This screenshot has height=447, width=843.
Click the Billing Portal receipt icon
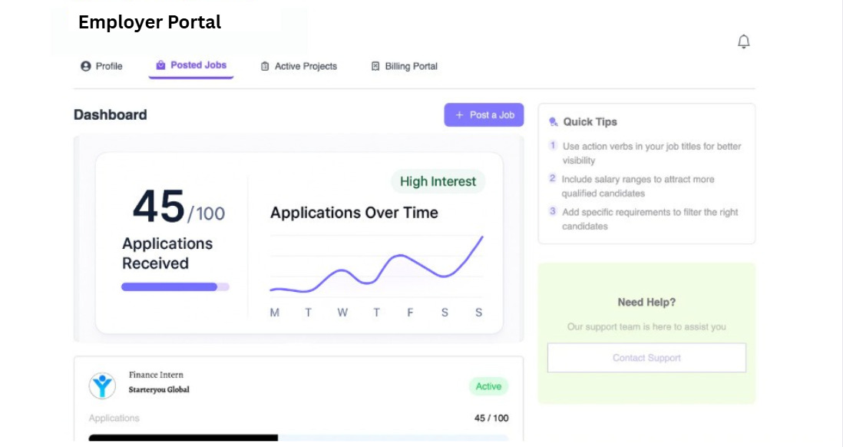pos(375,67)
